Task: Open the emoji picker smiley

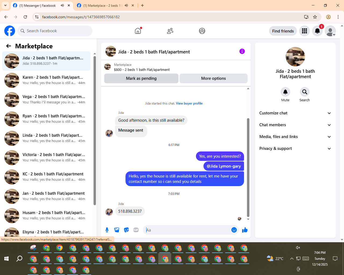Action: [x=234, y=230]
